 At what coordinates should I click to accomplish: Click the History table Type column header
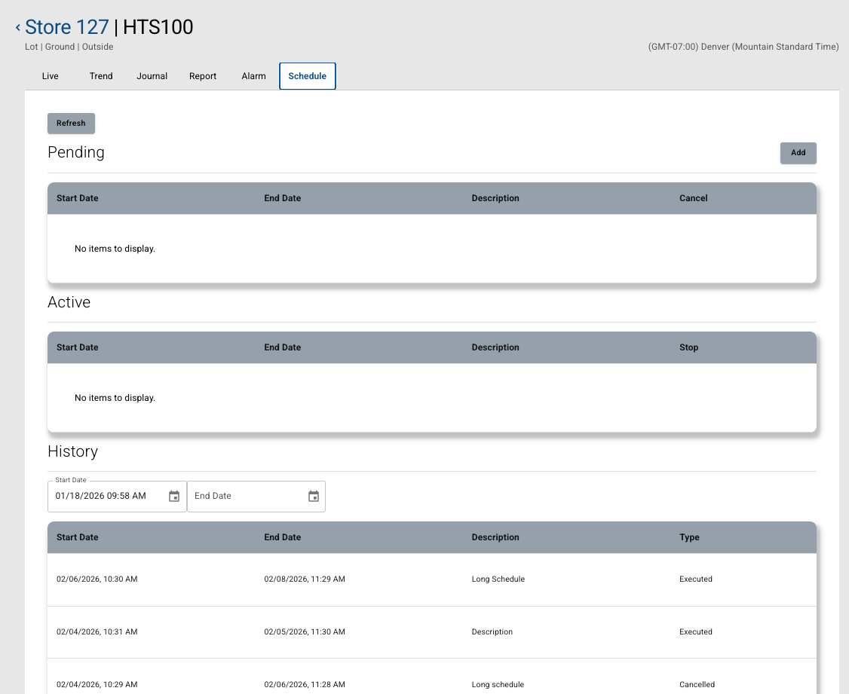(689, 537)
